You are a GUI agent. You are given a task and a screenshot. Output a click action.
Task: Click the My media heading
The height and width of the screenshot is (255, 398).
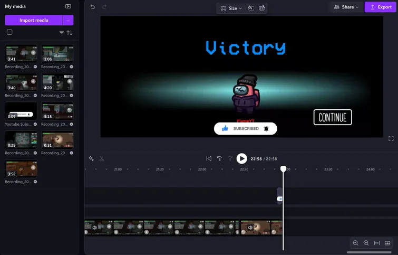click(x=15, y=6)
